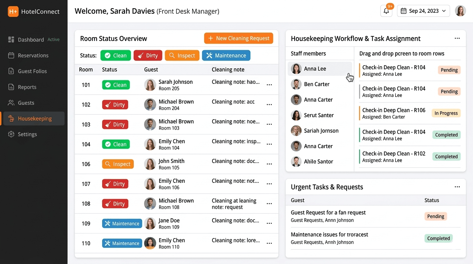Click the HotelConnect logo icon

click(13, 11)
